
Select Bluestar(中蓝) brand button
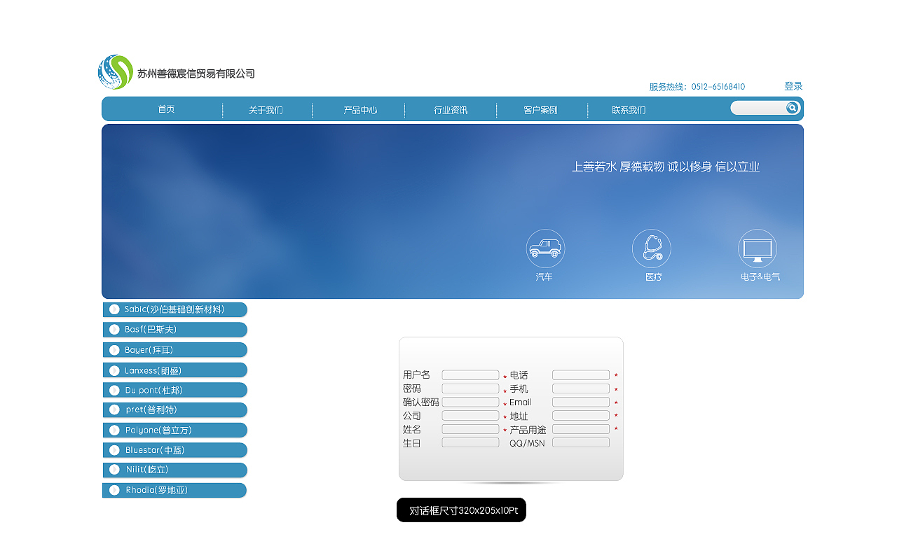coord(174,450)
